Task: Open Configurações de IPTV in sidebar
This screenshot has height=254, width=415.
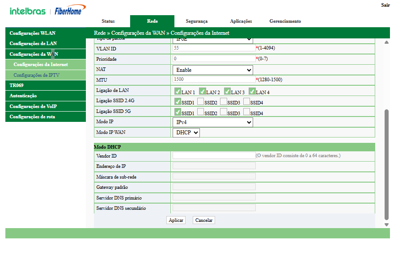Action: pos(36,75)
